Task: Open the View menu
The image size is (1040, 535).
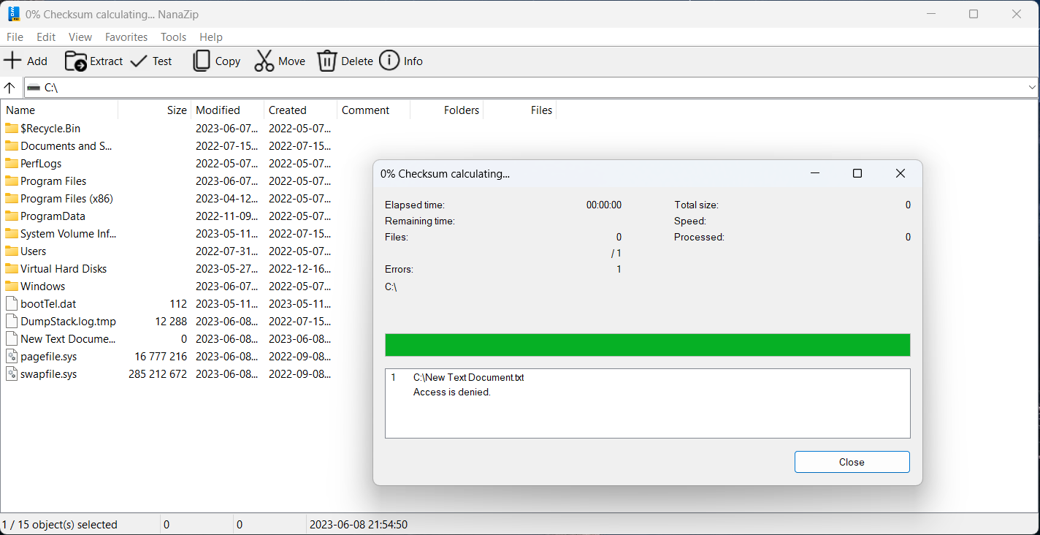Action: coord(80,37)
